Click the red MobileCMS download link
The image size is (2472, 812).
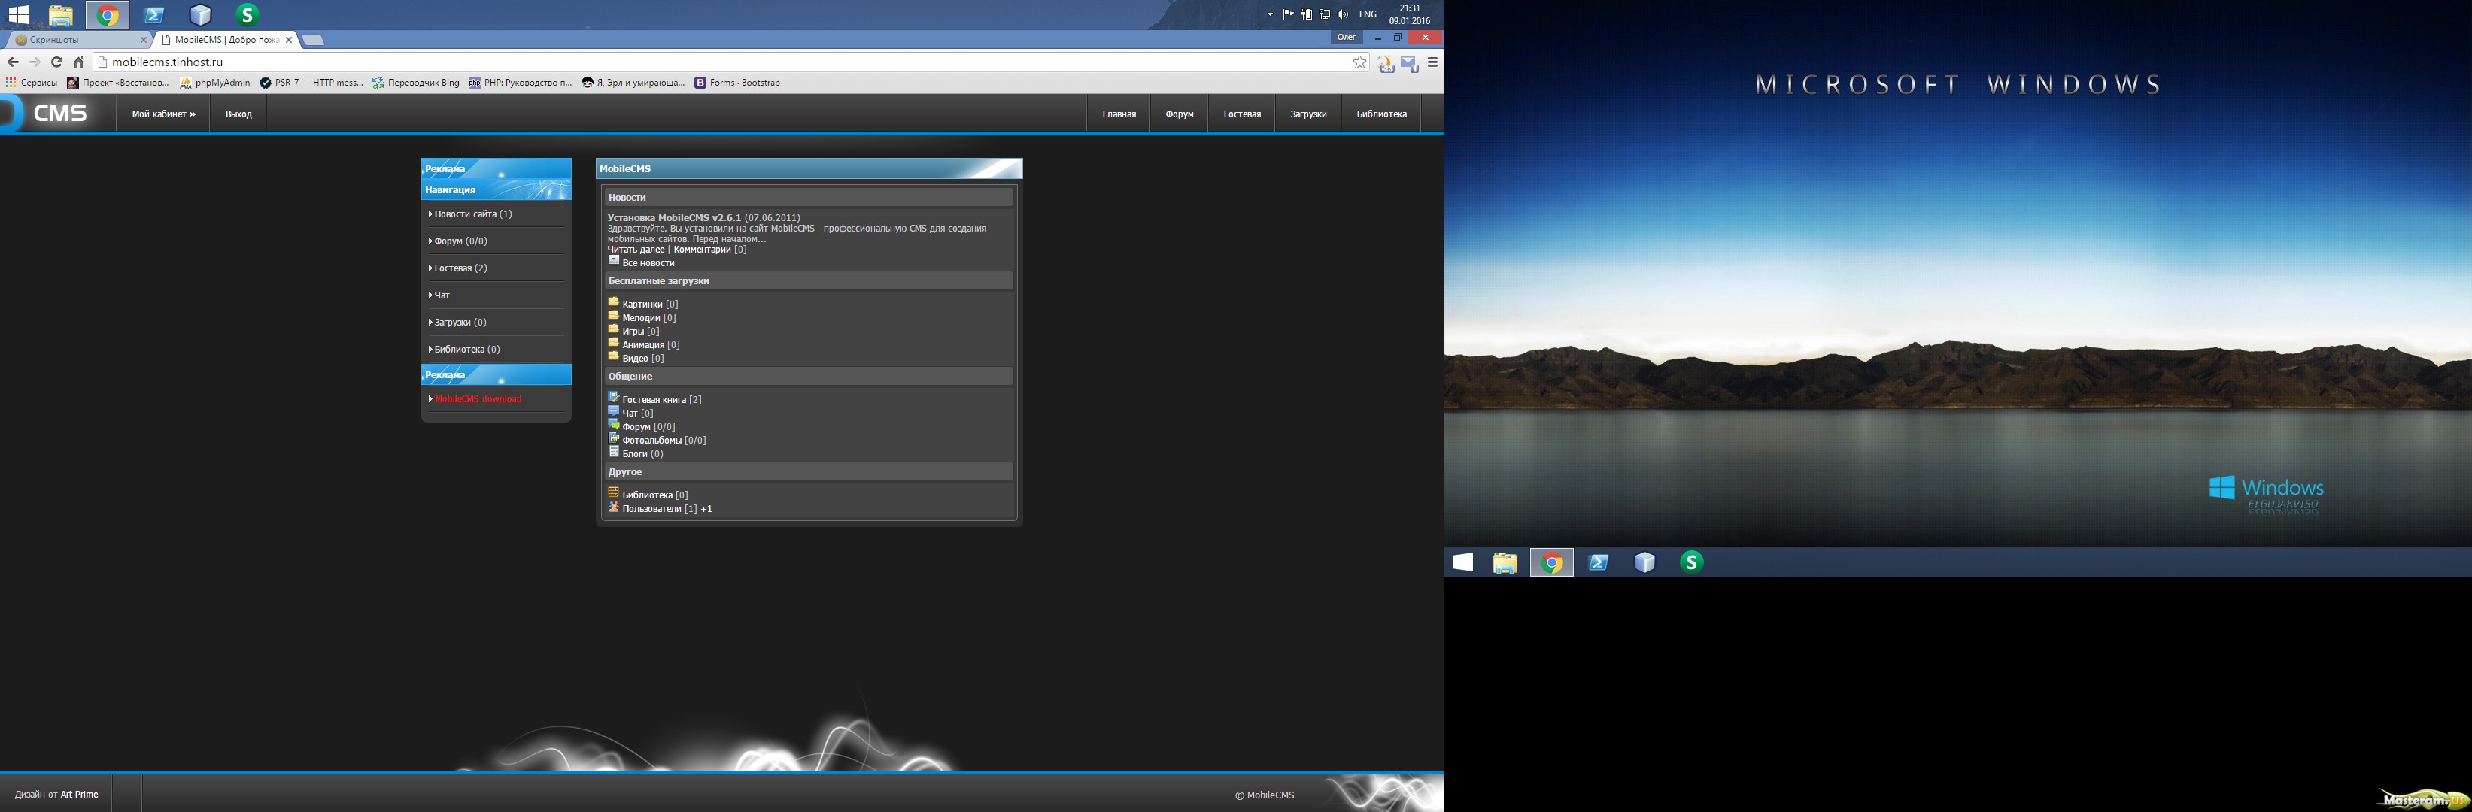(478, 398)
